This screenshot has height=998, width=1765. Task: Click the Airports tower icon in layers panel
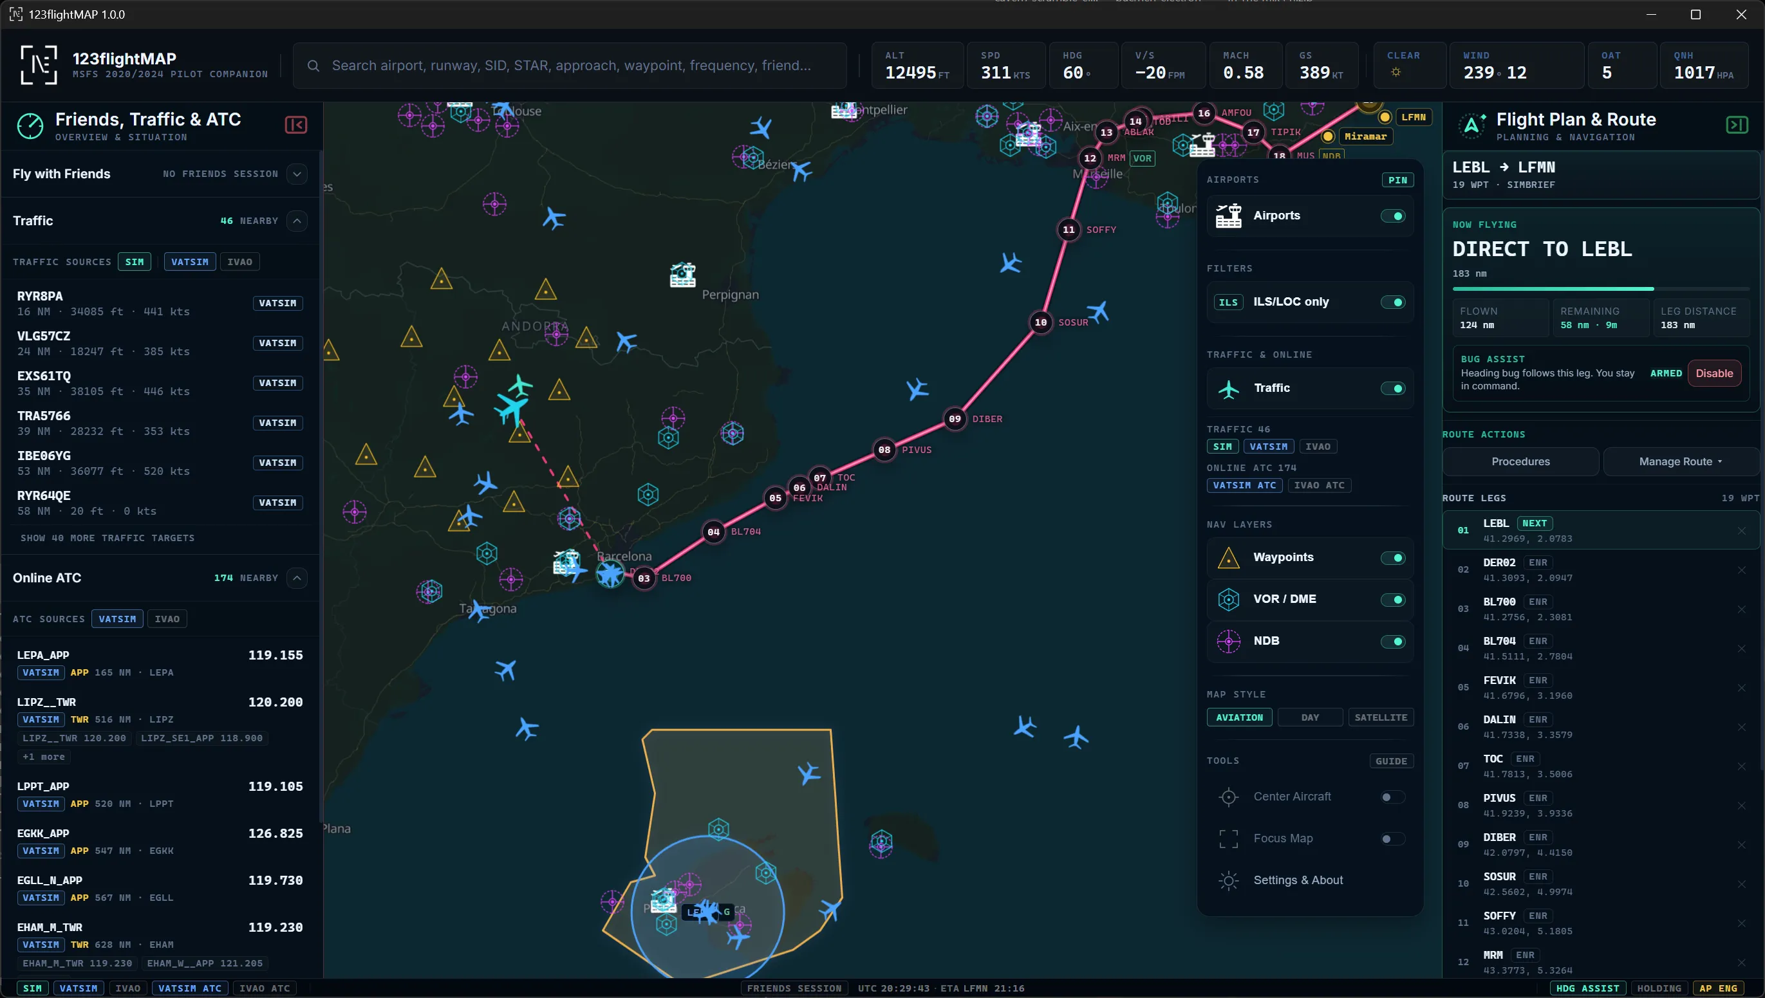pos(1228,215)
